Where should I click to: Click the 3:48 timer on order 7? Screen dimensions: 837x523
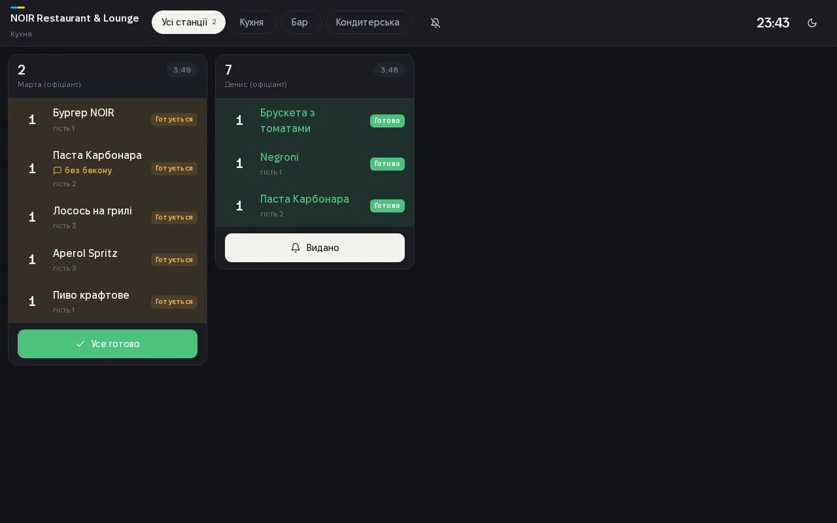[389, 70]
